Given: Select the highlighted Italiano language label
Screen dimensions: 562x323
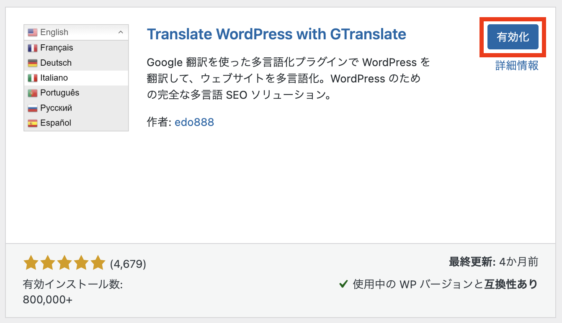Looking at the screenshot, I should [54, 78].
